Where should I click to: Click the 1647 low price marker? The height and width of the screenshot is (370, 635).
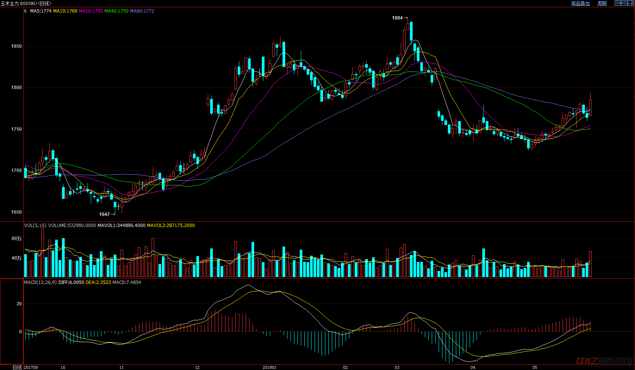tap(104, 214)
